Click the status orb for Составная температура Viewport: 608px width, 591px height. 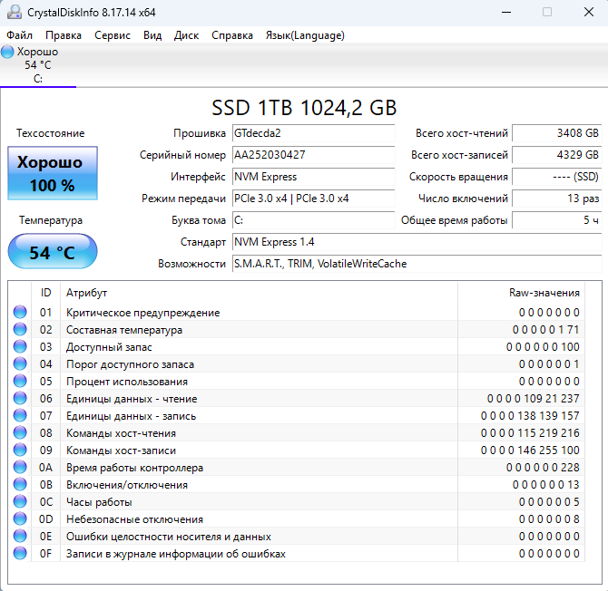click(20, 330)
